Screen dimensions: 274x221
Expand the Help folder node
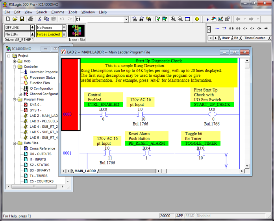click(14, 61)
